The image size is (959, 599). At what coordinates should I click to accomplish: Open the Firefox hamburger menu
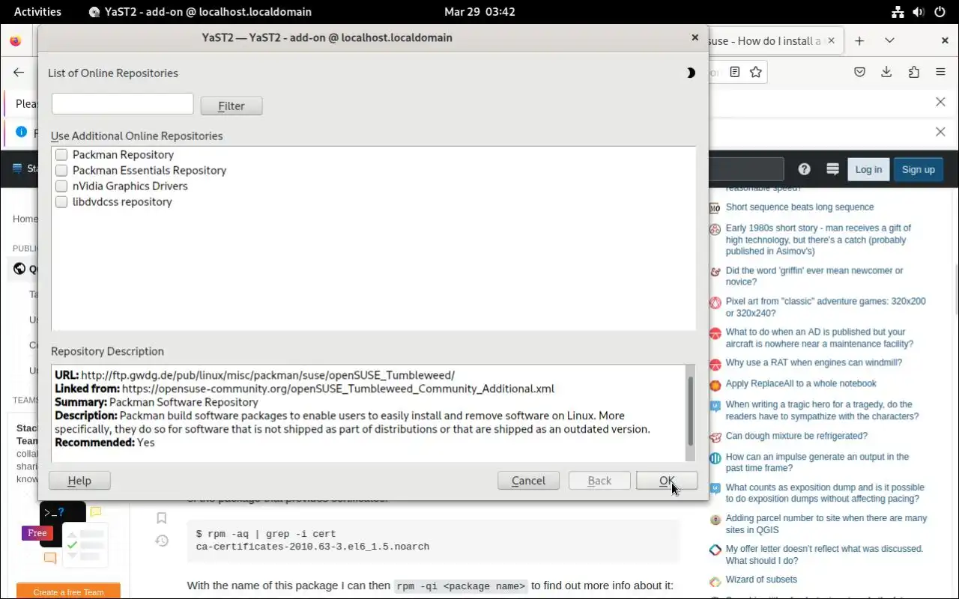(940, 73)
